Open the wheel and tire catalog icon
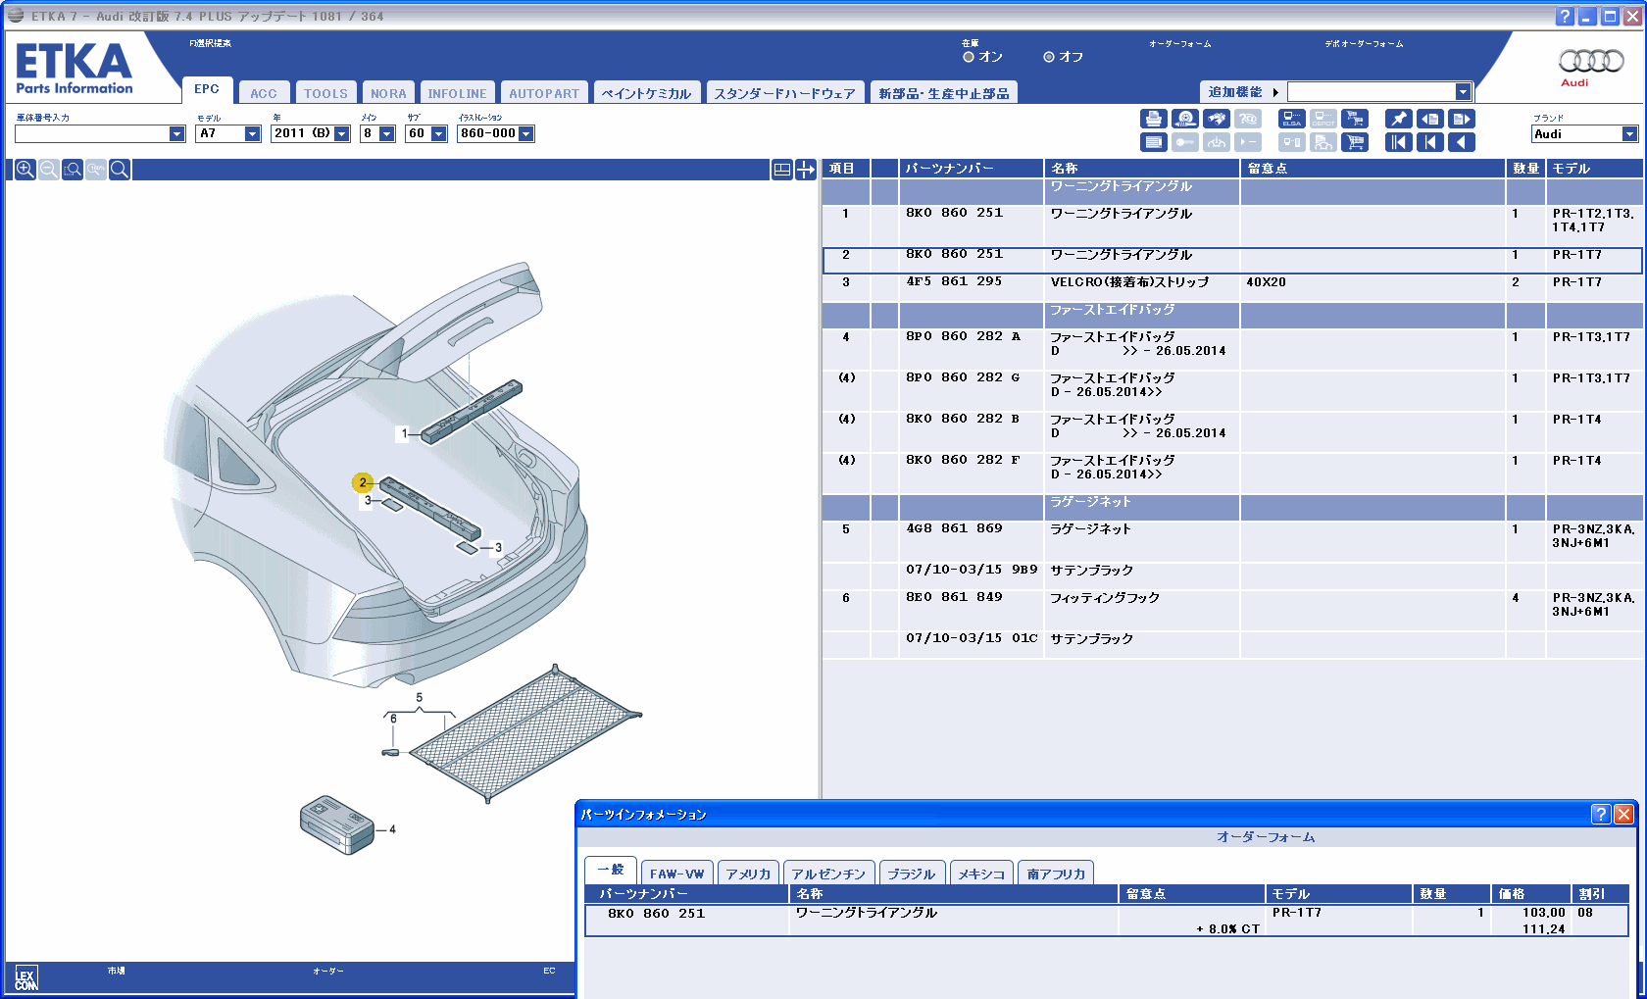The height and width of the screenshot is (999, 1647). tap(1185, 119)
